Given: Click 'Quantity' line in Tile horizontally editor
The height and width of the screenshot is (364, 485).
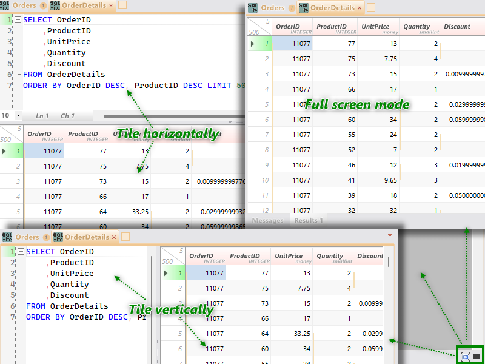Looking at the screenshot, I should point(66,53).
